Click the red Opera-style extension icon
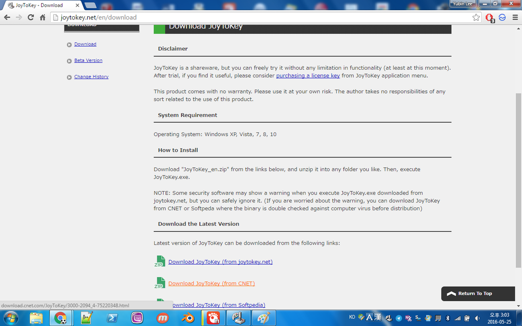This screenshot has width=522, height=326. click(x=489, y=18)
